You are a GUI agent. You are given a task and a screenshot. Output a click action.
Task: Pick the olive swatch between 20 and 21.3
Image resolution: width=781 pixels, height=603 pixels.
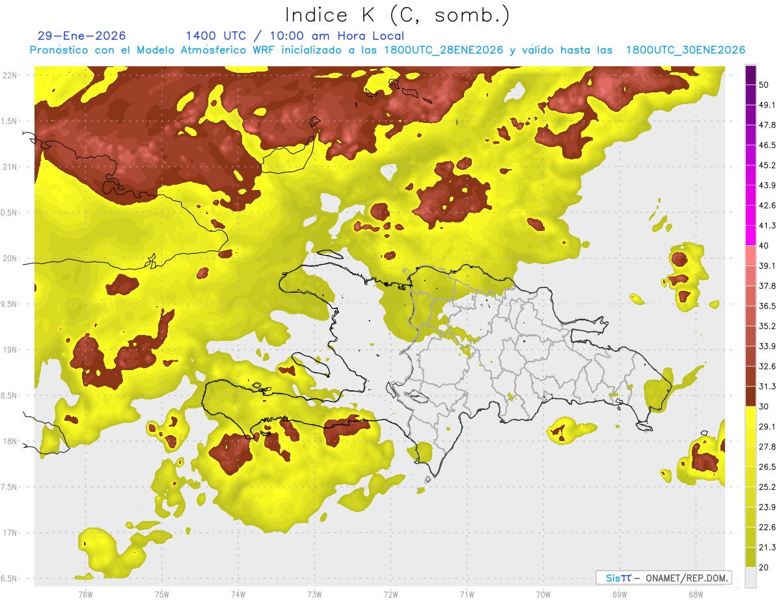click(750, 557)
